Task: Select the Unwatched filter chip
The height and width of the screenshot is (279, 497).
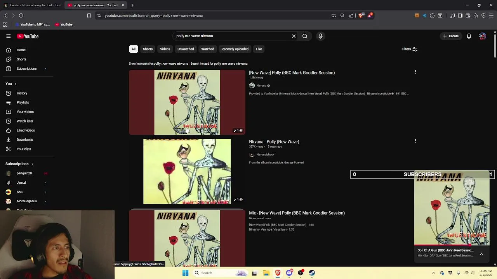Action: [x=186, y=49]
